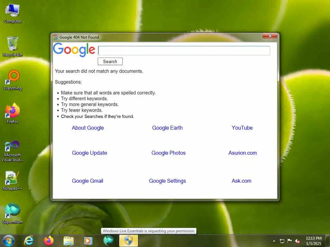Click 'Try fewer keywords.' suggestion
This screenshot has height=247, width=330.
pos(82,110)
